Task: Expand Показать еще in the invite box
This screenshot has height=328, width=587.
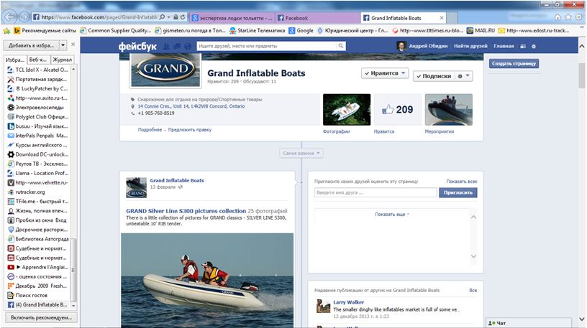Action: pos(392,214)
